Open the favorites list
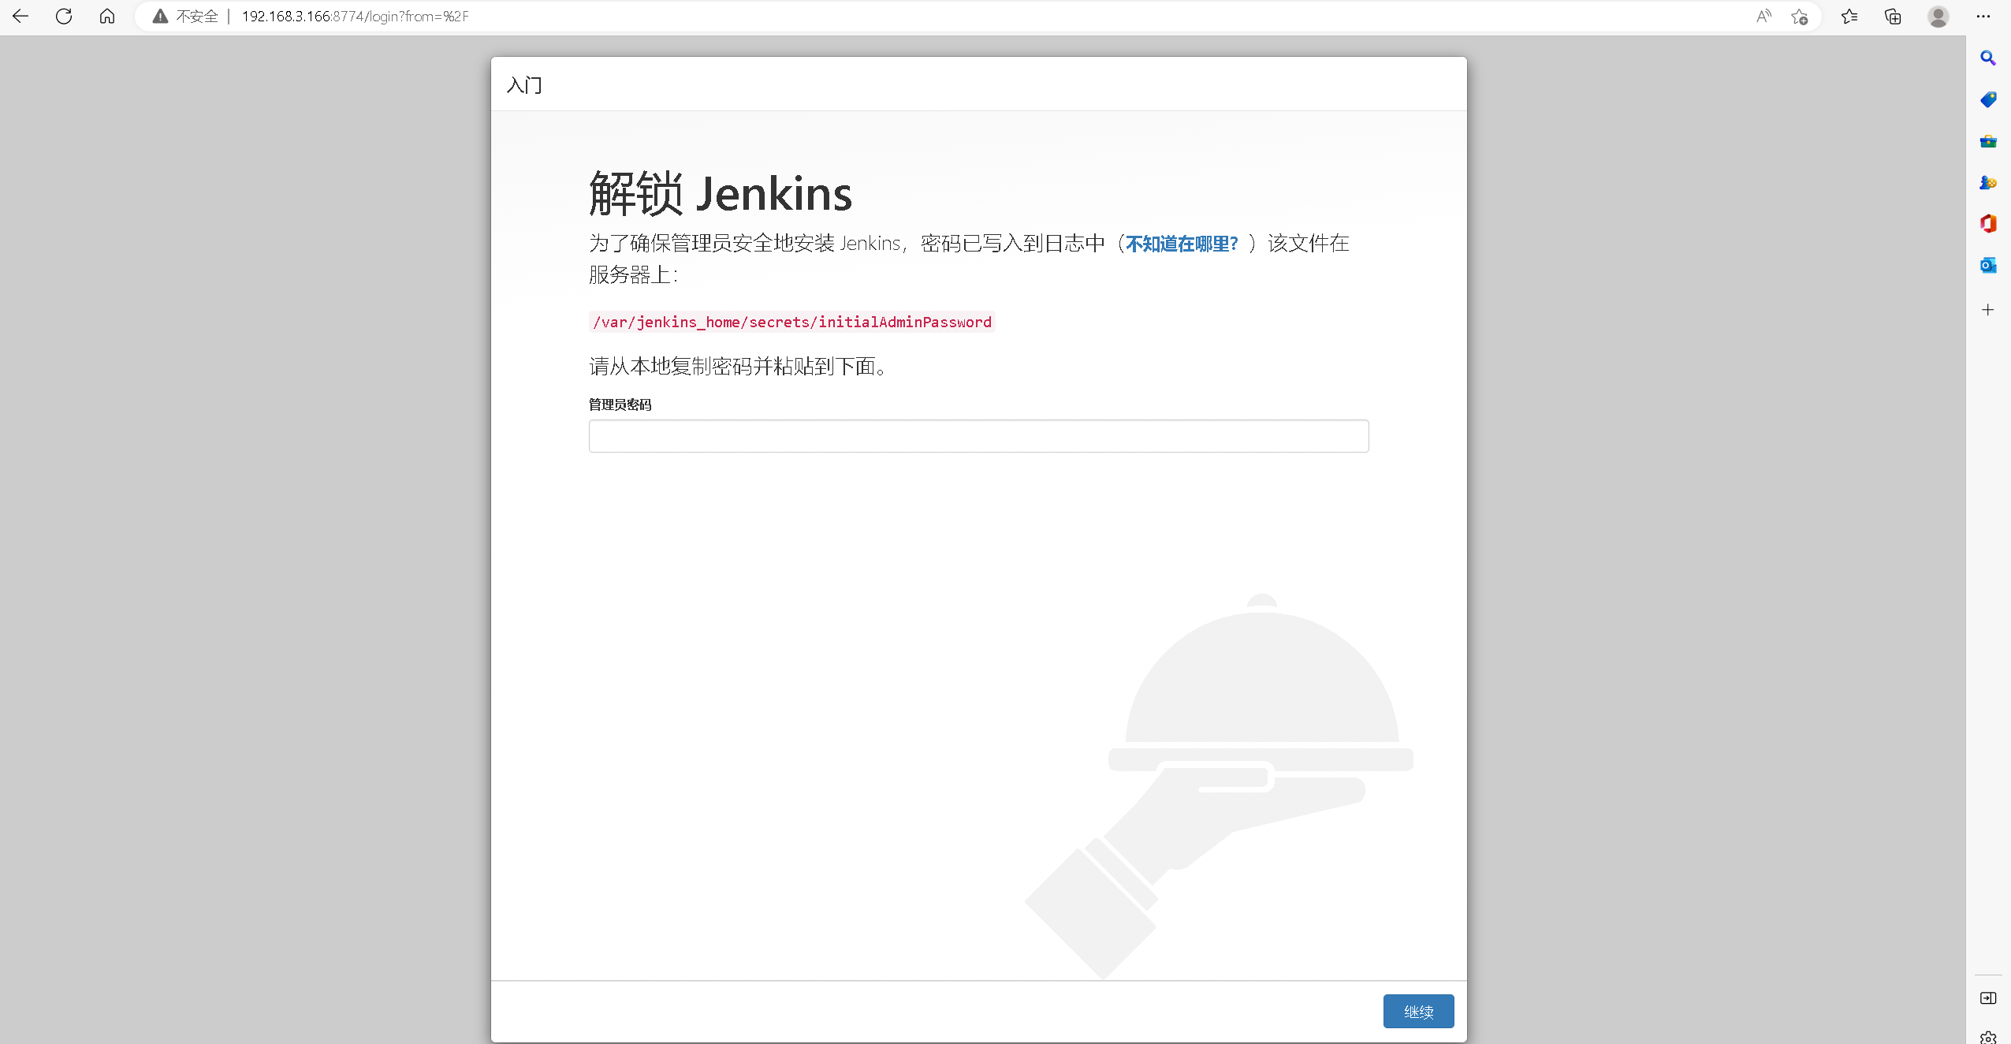The width and height of the screenshot is (2011, 1044). 1849,17
